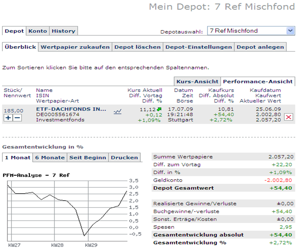
Task: Click Stuttgart exchange cell
Action: 180,120
